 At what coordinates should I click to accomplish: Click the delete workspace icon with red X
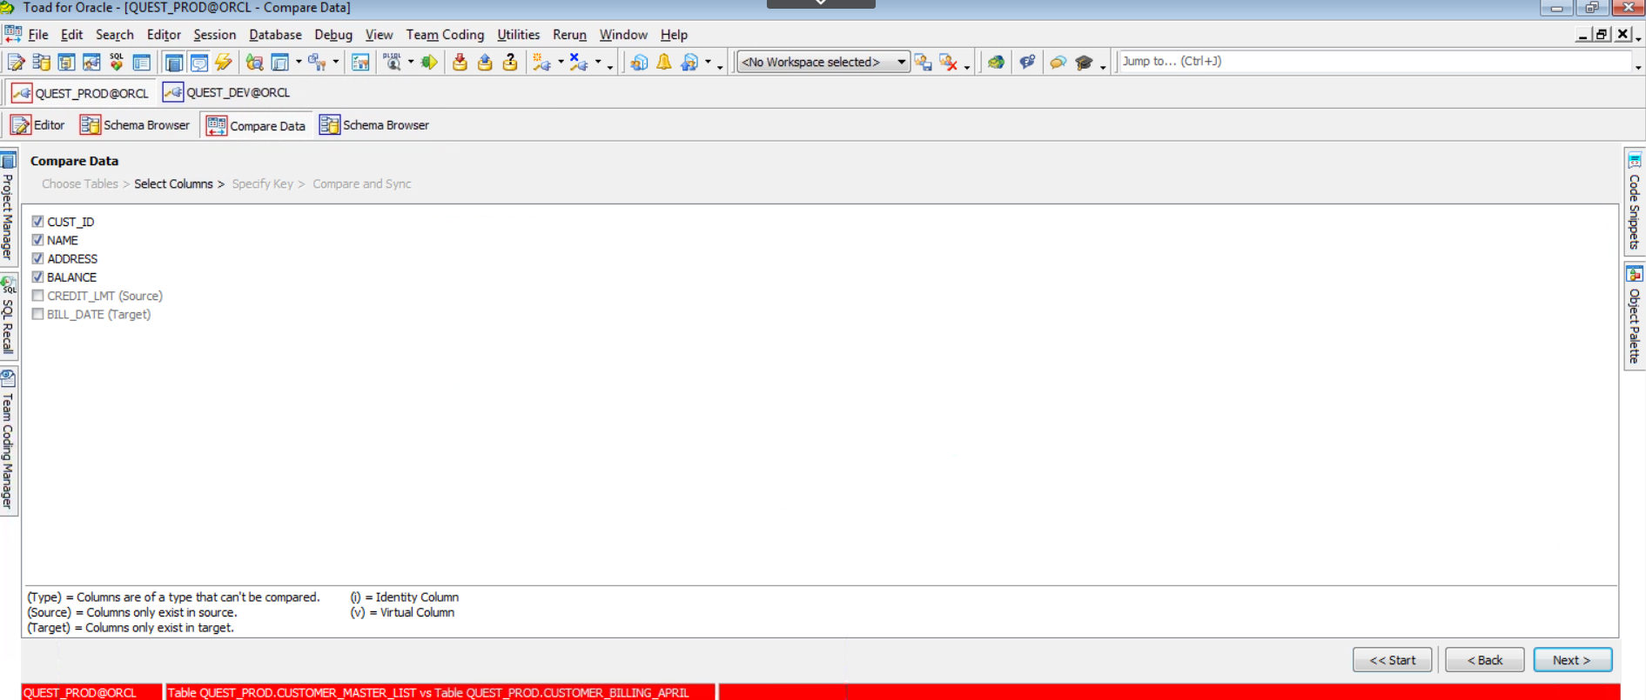point(949,62)
